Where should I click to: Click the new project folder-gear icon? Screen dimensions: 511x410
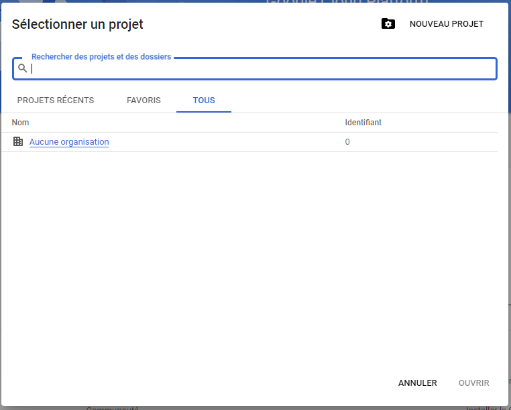tap(388, 24)
